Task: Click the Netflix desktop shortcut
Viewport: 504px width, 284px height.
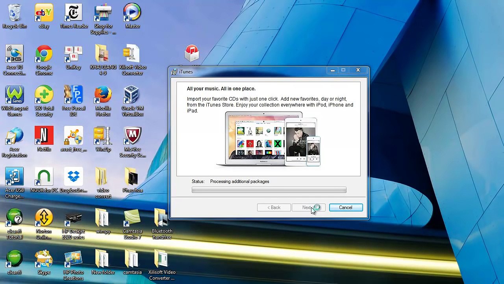Action: [44, 139]
